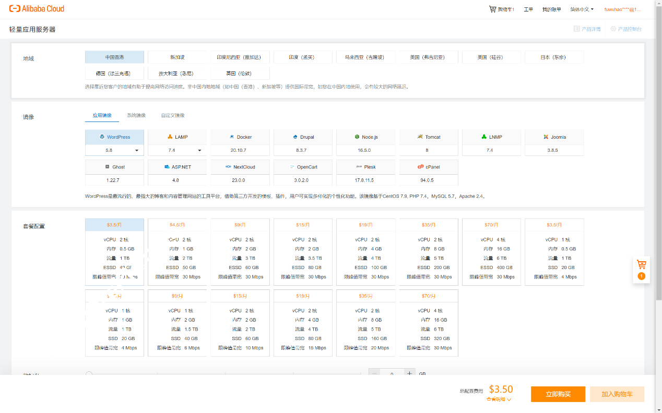This screenshot has height=413, width=662.
Task: Select the $19/月 ESSD 100 GB plan
Action: click(366, 252)
